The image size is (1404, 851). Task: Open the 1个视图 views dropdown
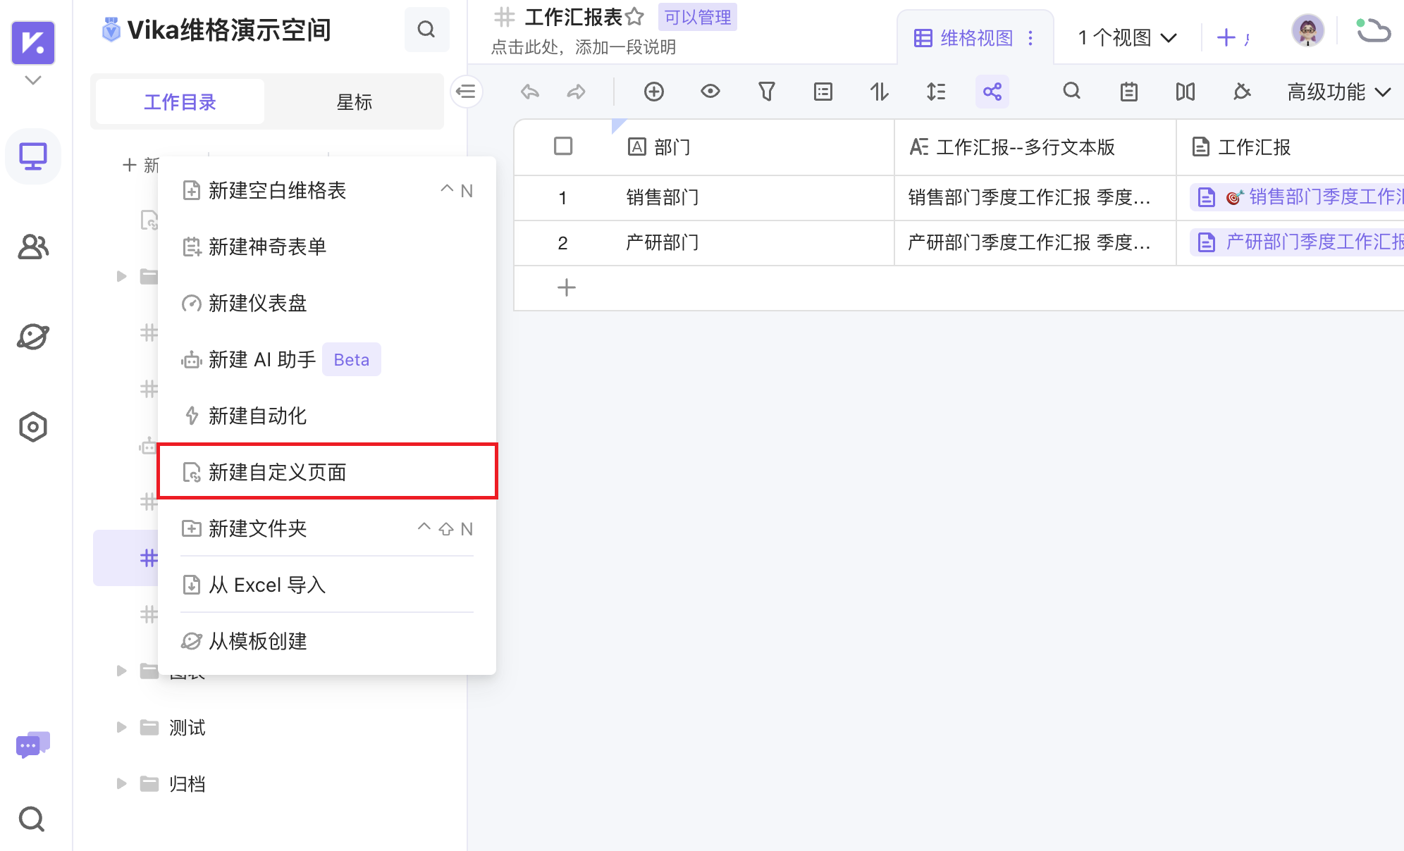point(1126,37)
